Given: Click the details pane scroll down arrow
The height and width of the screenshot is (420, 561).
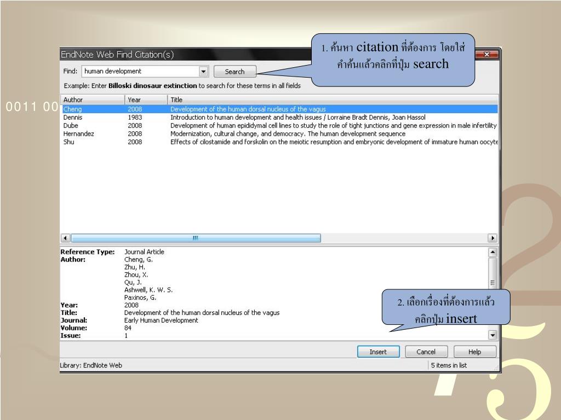Looking at the screenshot, I should [493, 335].
